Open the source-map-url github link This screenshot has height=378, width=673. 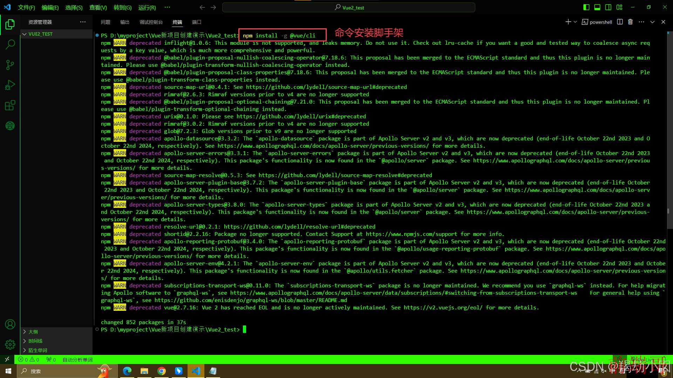[x=326, y=87]
